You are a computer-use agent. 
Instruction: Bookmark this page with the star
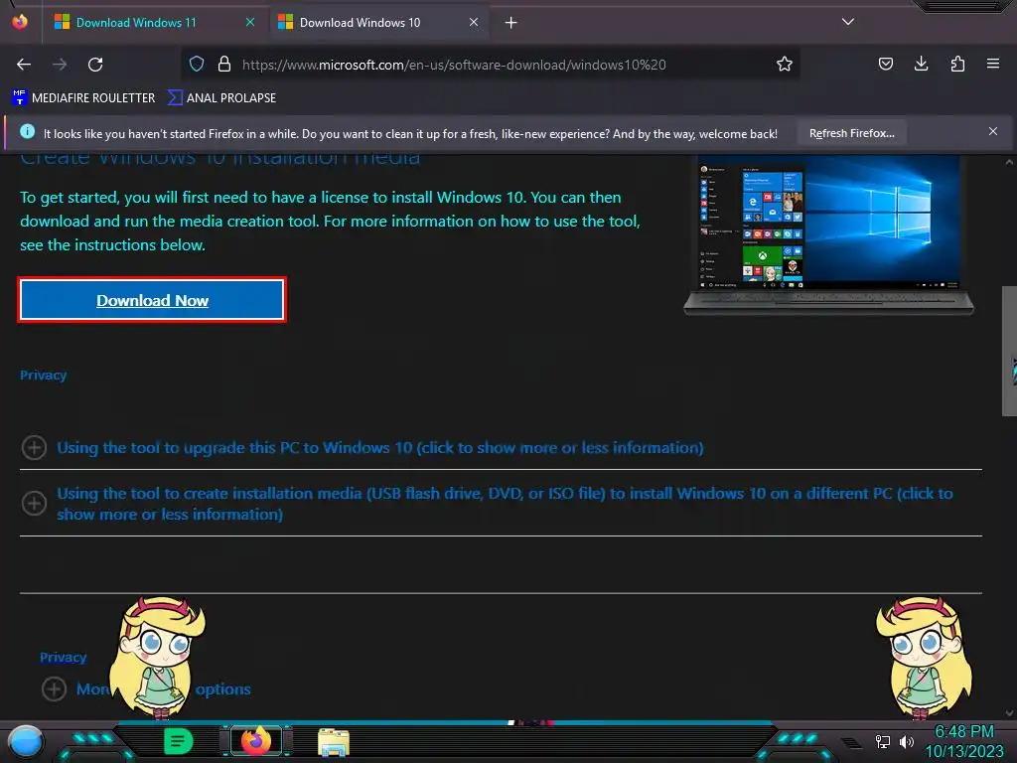[785, 64]
